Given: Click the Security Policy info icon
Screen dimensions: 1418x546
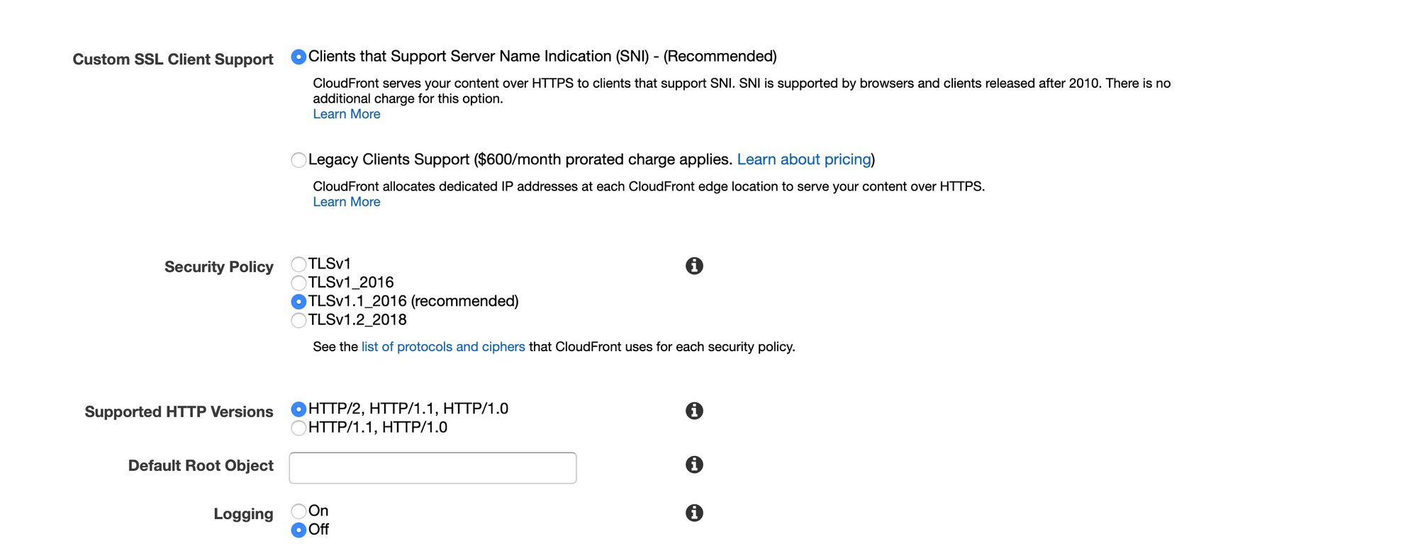Looking at the screenshot, I should (x=694, y=266).
